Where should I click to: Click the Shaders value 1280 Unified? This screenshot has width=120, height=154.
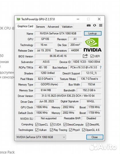tap(48, 73)
